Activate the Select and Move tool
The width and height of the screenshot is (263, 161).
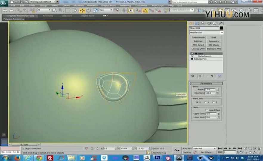[x=82, y=10]
